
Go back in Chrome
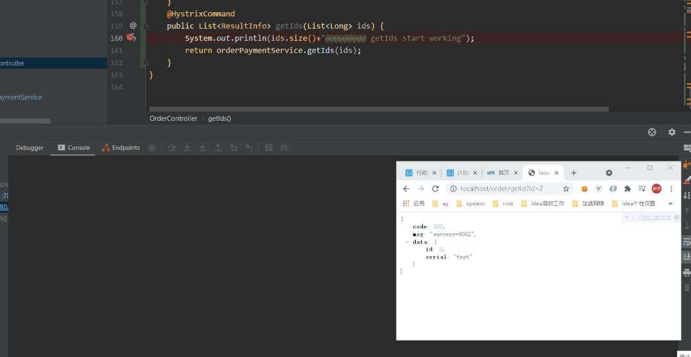click(x=406, y=189)
